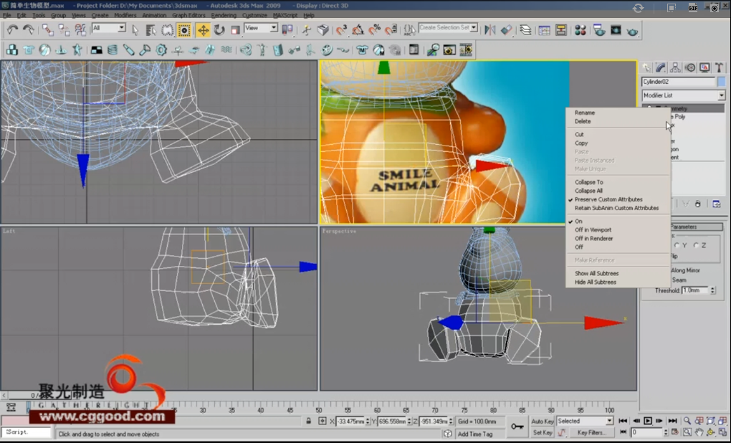The height and width of the screenshot is (443, 731).
Task: Switch to the Display command panel tab
Action: tap(704, 68)
